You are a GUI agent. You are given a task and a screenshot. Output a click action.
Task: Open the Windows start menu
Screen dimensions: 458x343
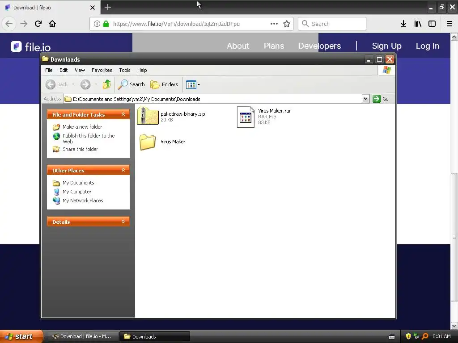click(21, 336)
